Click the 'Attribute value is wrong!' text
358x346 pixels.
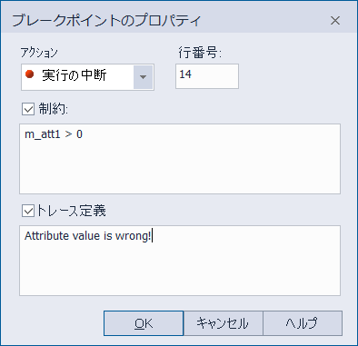88,236
